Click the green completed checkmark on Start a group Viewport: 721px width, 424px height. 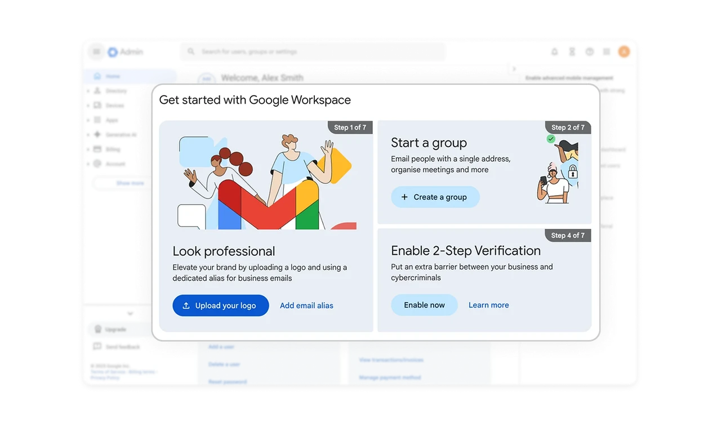(551, 139)
